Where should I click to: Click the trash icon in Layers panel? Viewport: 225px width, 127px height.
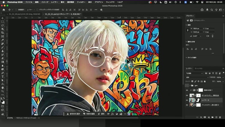click(220, 117)
